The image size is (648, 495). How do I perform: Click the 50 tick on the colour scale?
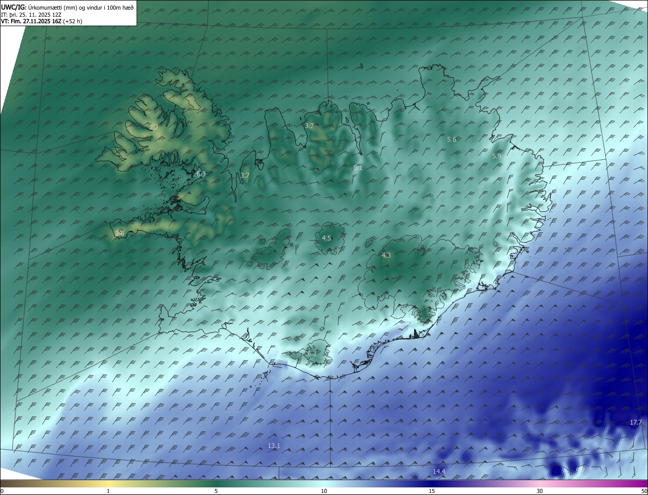click(x=644, y=491)
